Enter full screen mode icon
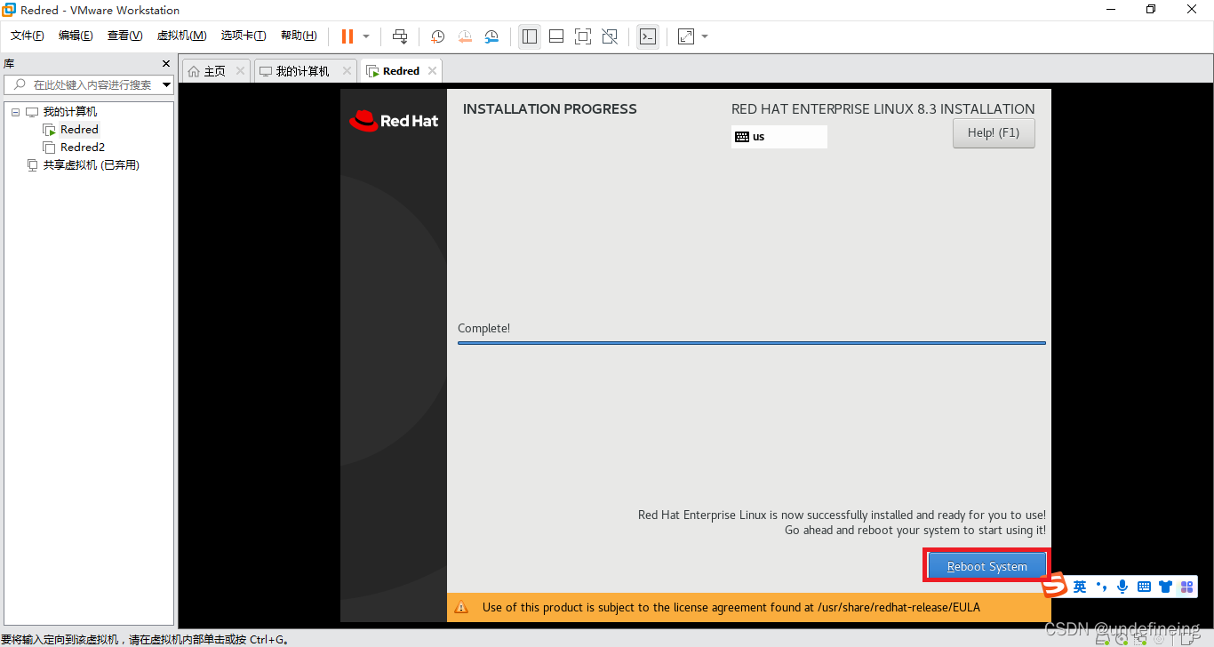 (x=583, y=36)
